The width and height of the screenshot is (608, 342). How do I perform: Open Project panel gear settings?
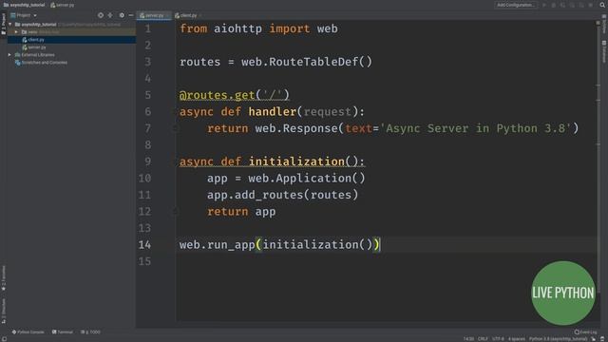pyautogui.click(x=122, y=15)
